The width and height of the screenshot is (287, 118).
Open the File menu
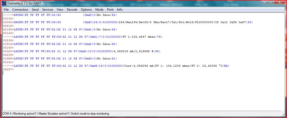pos(6,10)
